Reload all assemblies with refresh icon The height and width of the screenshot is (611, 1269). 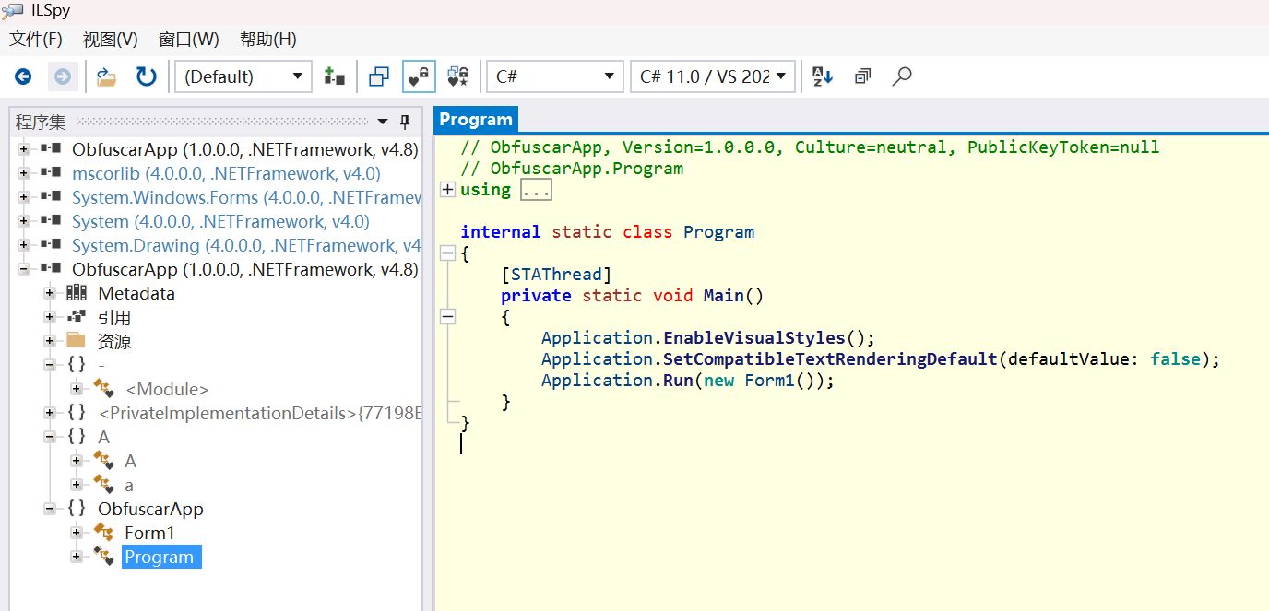click(x=146, y=76)
